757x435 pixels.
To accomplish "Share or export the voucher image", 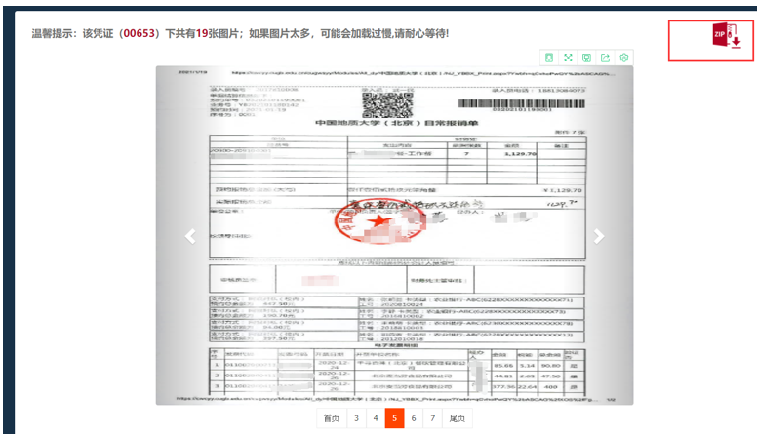I will click(606, 58).
